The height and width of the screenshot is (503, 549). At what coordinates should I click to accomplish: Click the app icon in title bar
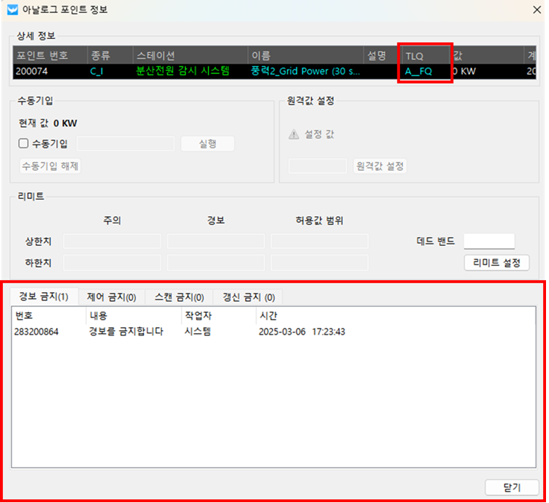11,10
